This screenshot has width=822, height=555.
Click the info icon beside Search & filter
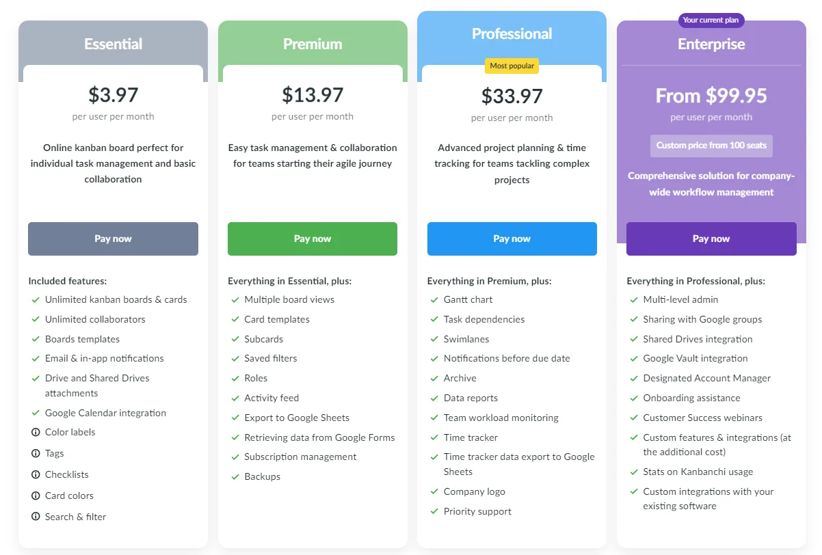[x=36, y=517]
